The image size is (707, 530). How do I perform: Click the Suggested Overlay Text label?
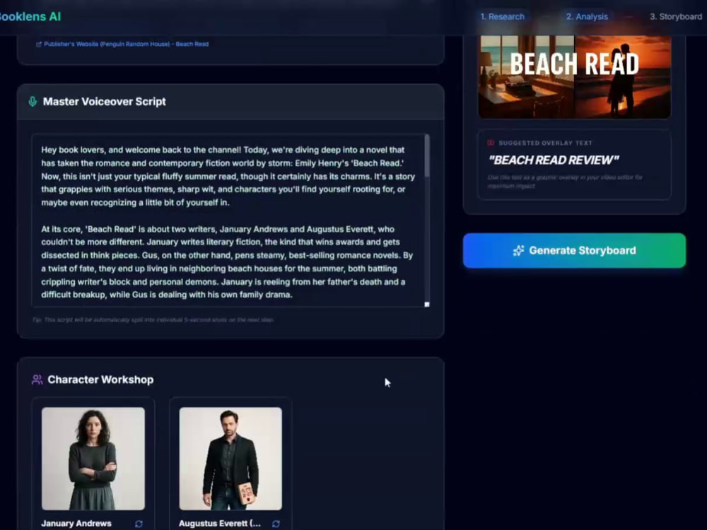pyautogui.click(x=545, y=143)
